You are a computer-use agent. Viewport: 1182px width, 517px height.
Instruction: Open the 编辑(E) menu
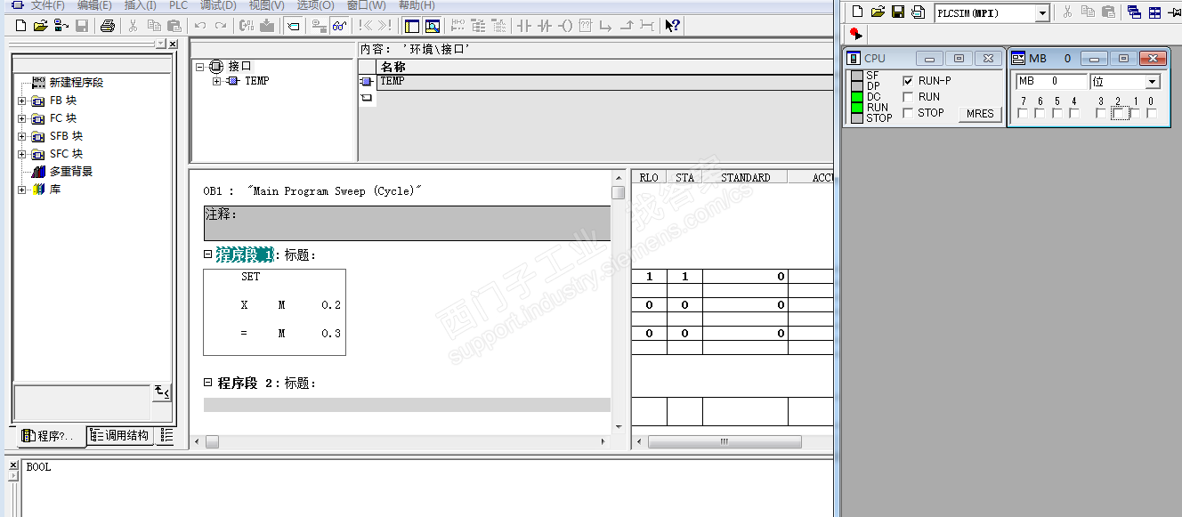pyautogui.click(x=94, y=5)
